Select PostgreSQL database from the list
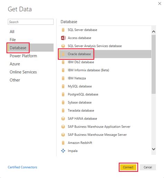164x178 pixels. click(x=105, y=94)
